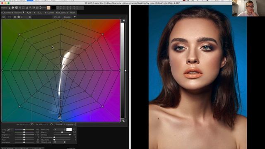Select the move (cross arrows) tool
This screenshot has height=149, width=265.
13,7
